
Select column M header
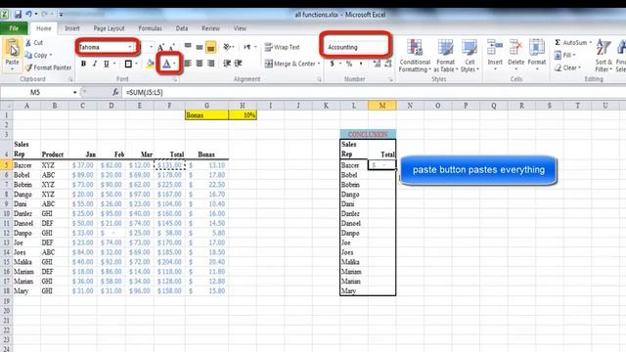(382, 106)
